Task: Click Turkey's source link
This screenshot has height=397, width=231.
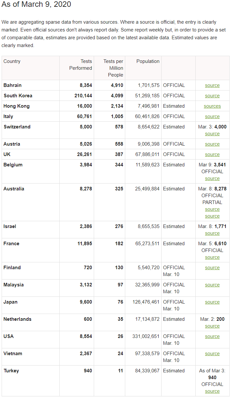Action: [212, 391]
